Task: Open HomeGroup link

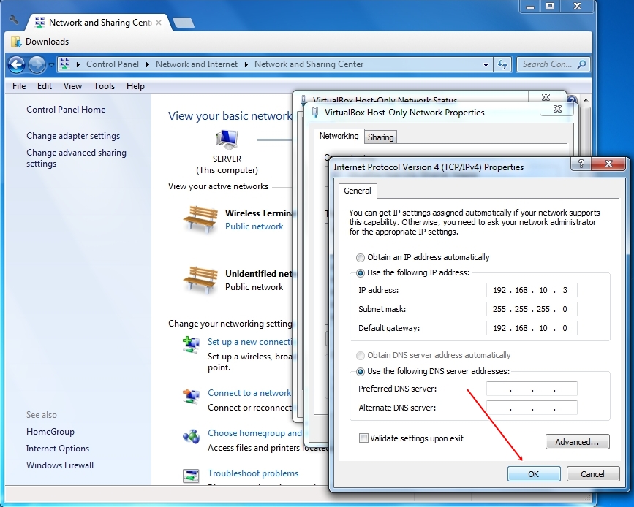Action: tap(50, 432)
